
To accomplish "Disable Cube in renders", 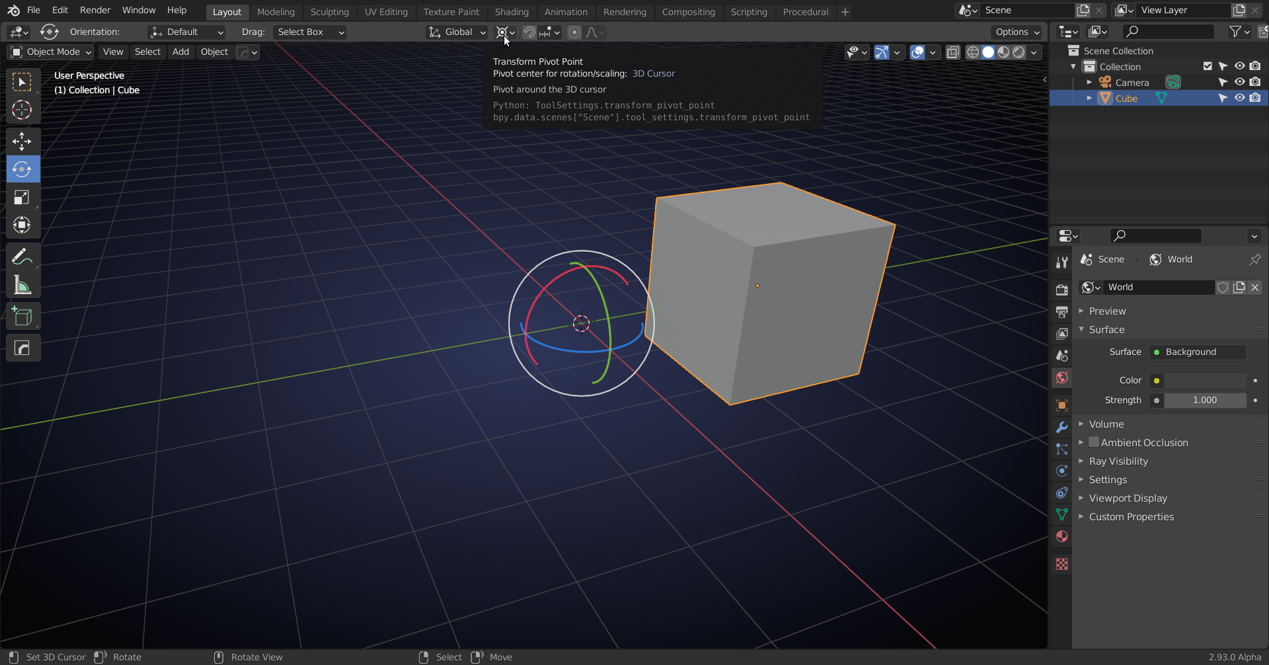I will (1255, 98).
